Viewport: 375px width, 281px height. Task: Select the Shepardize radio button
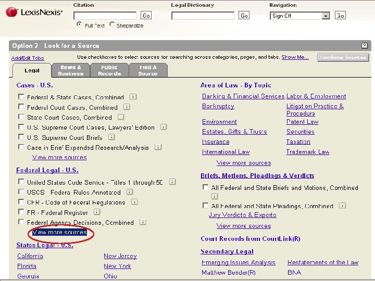coord(111,24)
